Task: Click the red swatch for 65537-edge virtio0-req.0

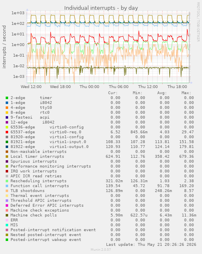Action: (x=7, y=132)
